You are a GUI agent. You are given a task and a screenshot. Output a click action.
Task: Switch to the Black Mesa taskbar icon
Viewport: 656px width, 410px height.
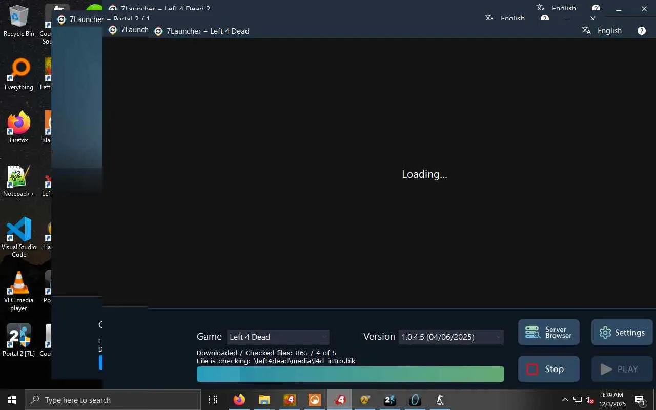tap(315, 400)
